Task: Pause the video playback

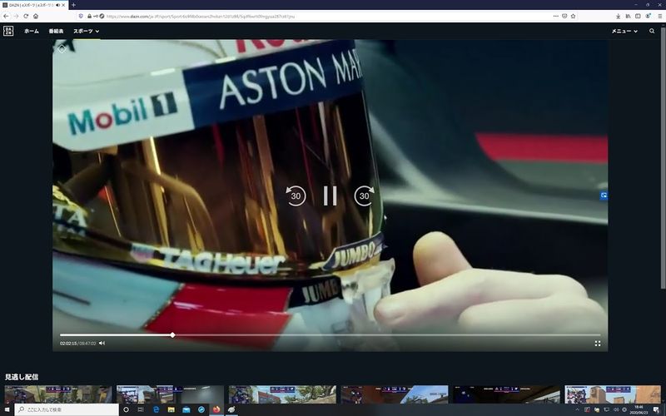Action: tap(330, 196)
